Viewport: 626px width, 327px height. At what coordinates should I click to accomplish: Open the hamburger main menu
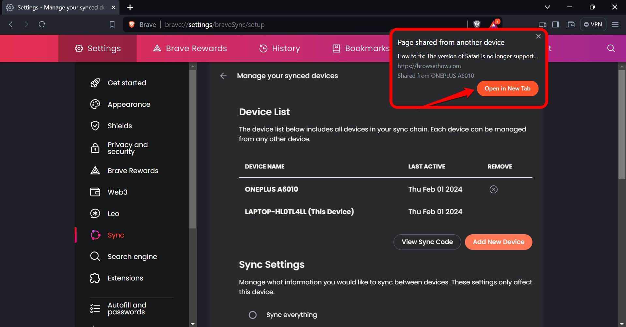pyautogui.click(x=615, y=24)
